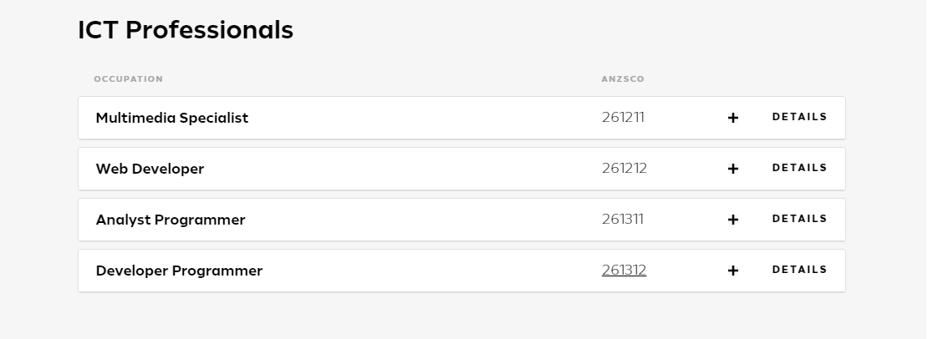This screenshot has height=339, width=928.
Task: Click the OCCUPATION column header
Action: point(129,79)
